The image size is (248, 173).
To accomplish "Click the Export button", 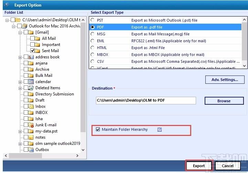I will (x=199, y=166).
